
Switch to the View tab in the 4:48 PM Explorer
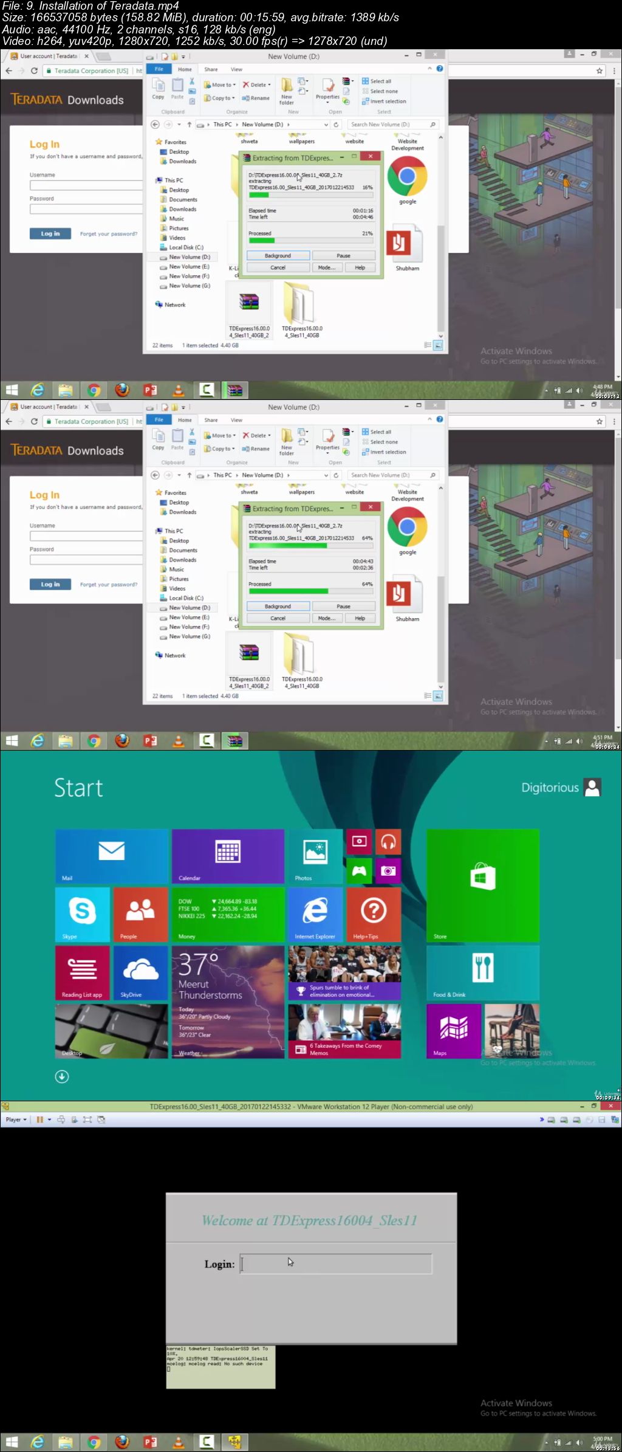pyautogui.click(x=236, y=69)
